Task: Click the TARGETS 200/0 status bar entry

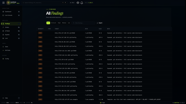Action: (x=14, y=103)
